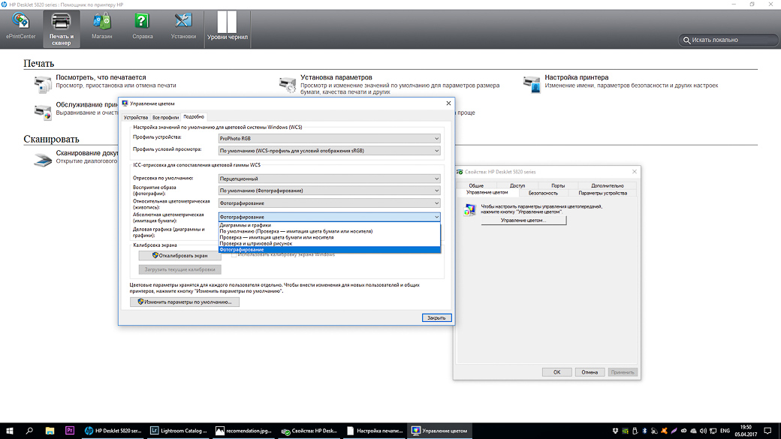This screenshot has width=781, height=439.
Task: Switch to recomendation.jpg taskbar window
Action: click(244, 431)
